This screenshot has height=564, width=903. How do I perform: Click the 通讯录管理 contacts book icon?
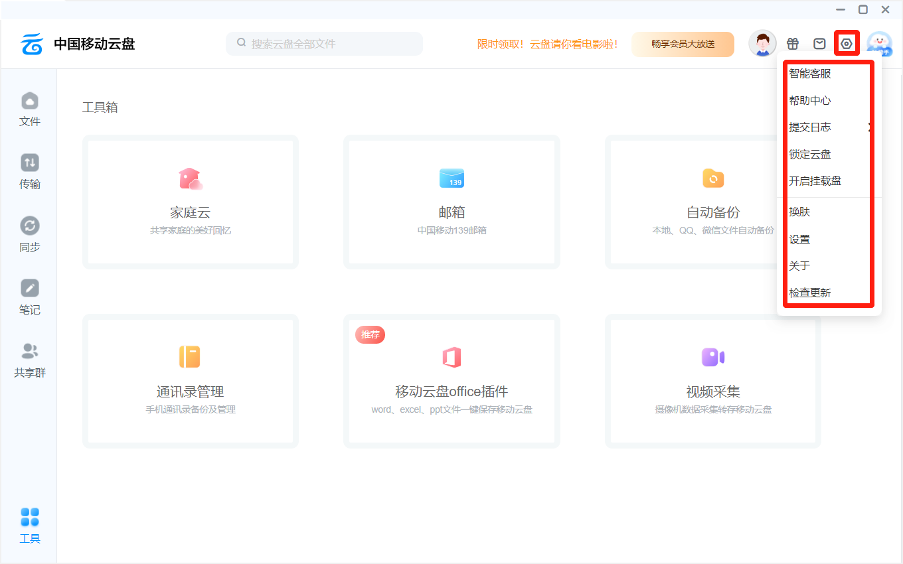[190, 357]
